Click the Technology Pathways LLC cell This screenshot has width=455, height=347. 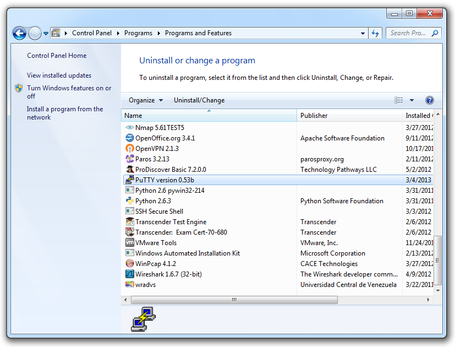pos(338,170)
